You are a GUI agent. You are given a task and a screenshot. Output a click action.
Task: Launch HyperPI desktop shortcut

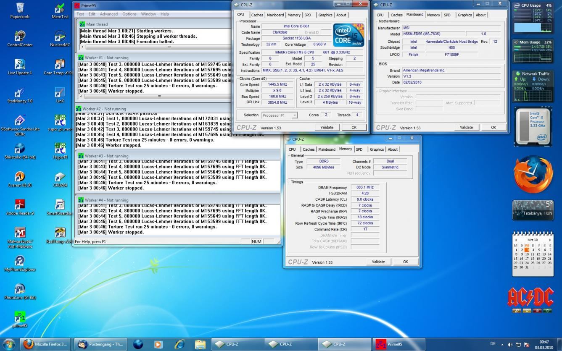pyautogui.click(x=60, y=151)
